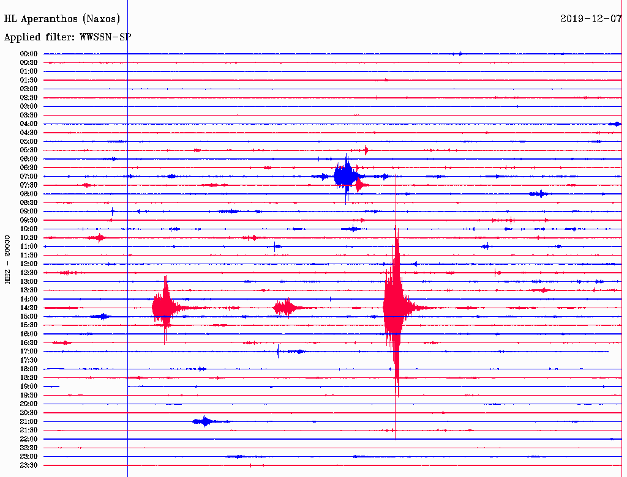Click the date label '2019-12-07'
The width and height of the screenshot is (627, 477).
591,18
